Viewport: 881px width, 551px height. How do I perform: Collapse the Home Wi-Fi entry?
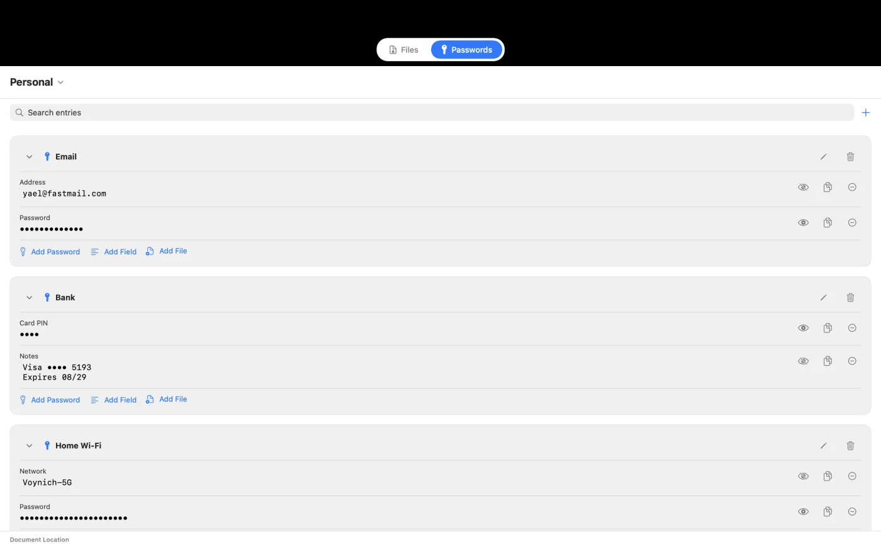29,446
